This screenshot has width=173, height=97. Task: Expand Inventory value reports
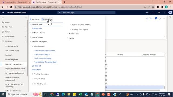pyautogui.click(x=70, y=30)
